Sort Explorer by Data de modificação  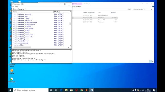(x=89, y=13)
